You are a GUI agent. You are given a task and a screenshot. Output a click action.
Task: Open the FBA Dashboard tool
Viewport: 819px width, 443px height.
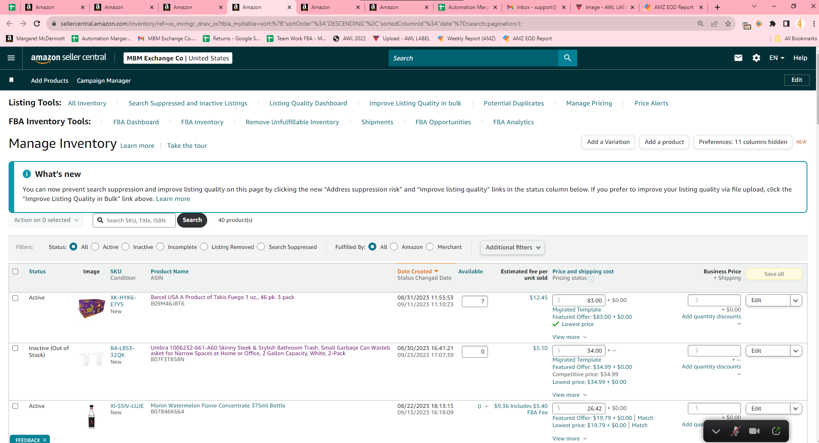tap(136, 122)
